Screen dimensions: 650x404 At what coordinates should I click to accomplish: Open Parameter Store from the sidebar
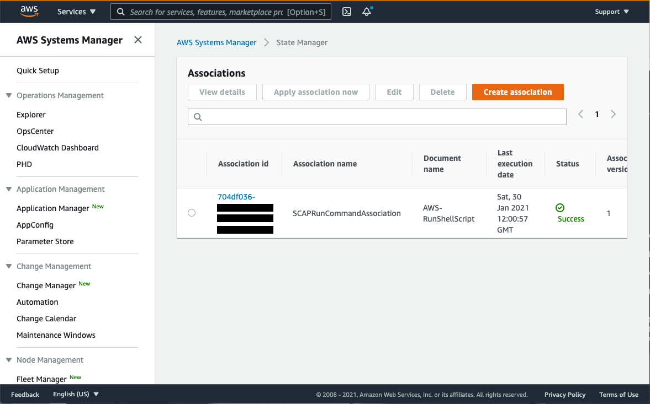pyautogui.click(x=45, y=241)
